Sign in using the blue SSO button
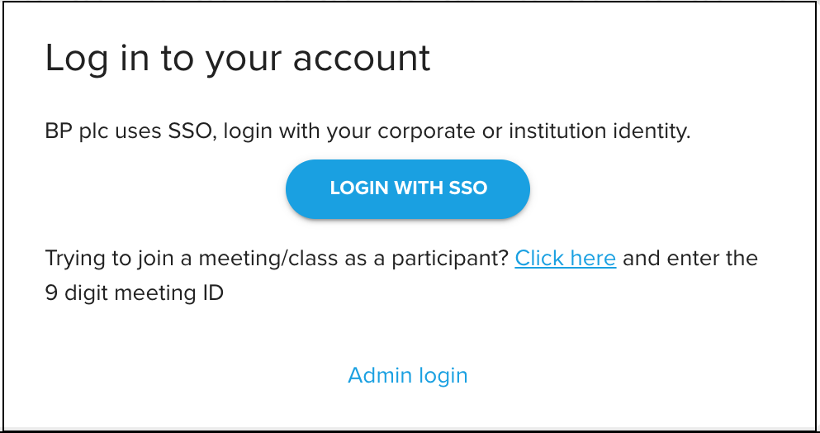 coord(408,188)
